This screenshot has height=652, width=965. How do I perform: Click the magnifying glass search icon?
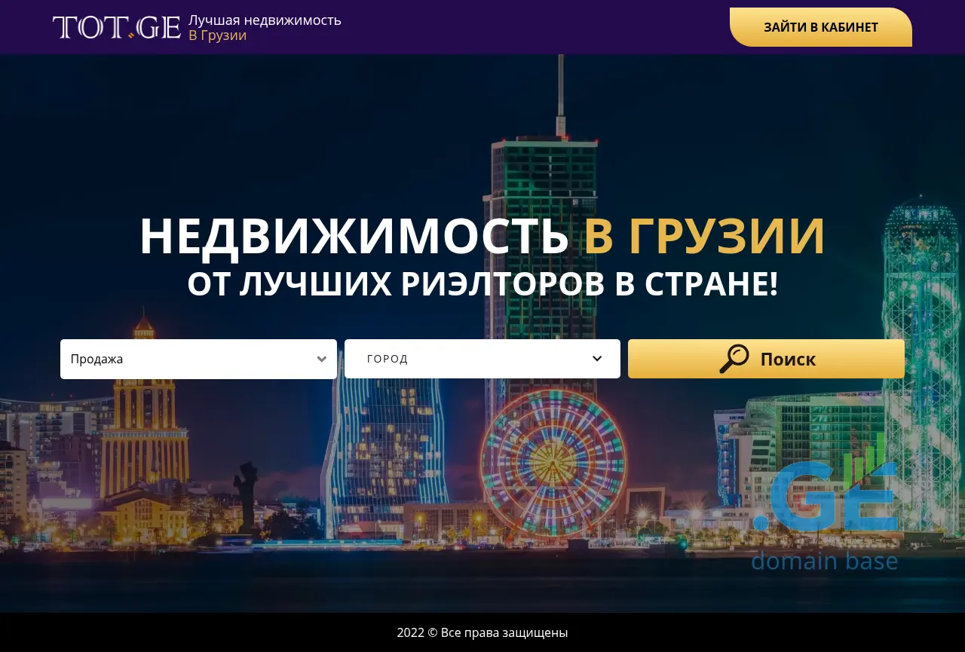pos(734,359)
